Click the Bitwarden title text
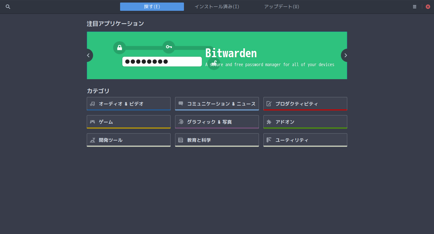Viewport: 434px width, 234px height. 231,53
